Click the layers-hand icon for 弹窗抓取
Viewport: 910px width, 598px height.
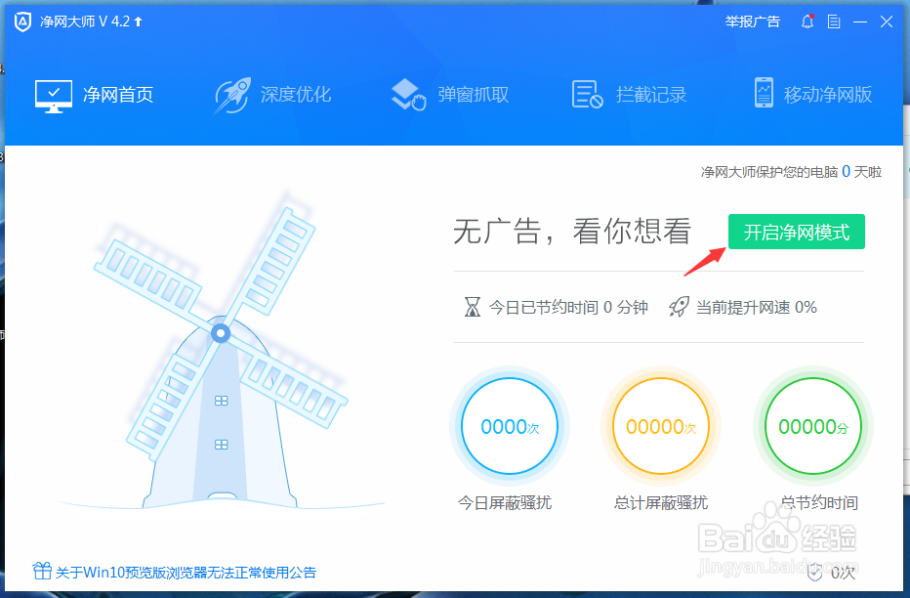[408, 95]
